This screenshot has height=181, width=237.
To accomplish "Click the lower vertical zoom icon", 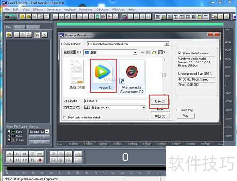I will tap(78, 160).
